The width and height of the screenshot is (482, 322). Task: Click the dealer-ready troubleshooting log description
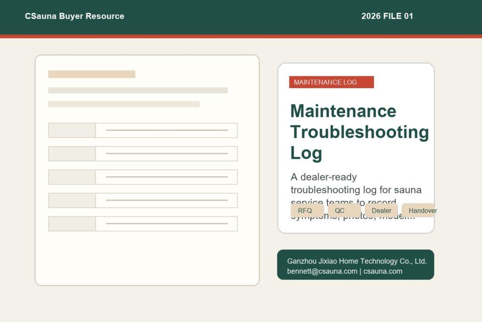(x=356, y=196)
